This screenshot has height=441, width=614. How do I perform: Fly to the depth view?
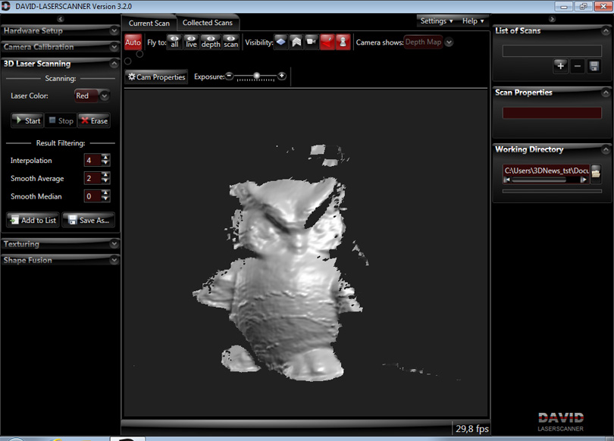coord(211,42)
